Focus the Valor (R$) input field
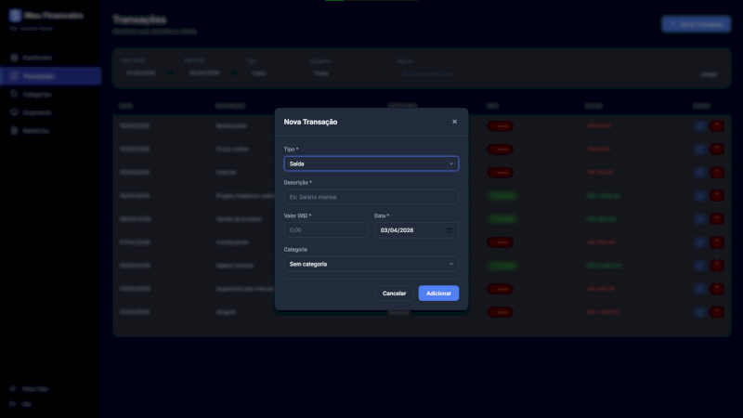The height and width of the screenshot is (418, 743). click(x=325, y=230)
